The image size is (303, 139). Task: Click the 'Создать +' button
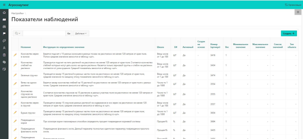click(x=289, y=34)
